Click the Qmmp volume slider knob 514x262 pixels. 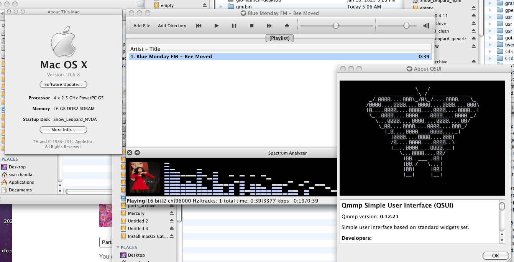406,26
